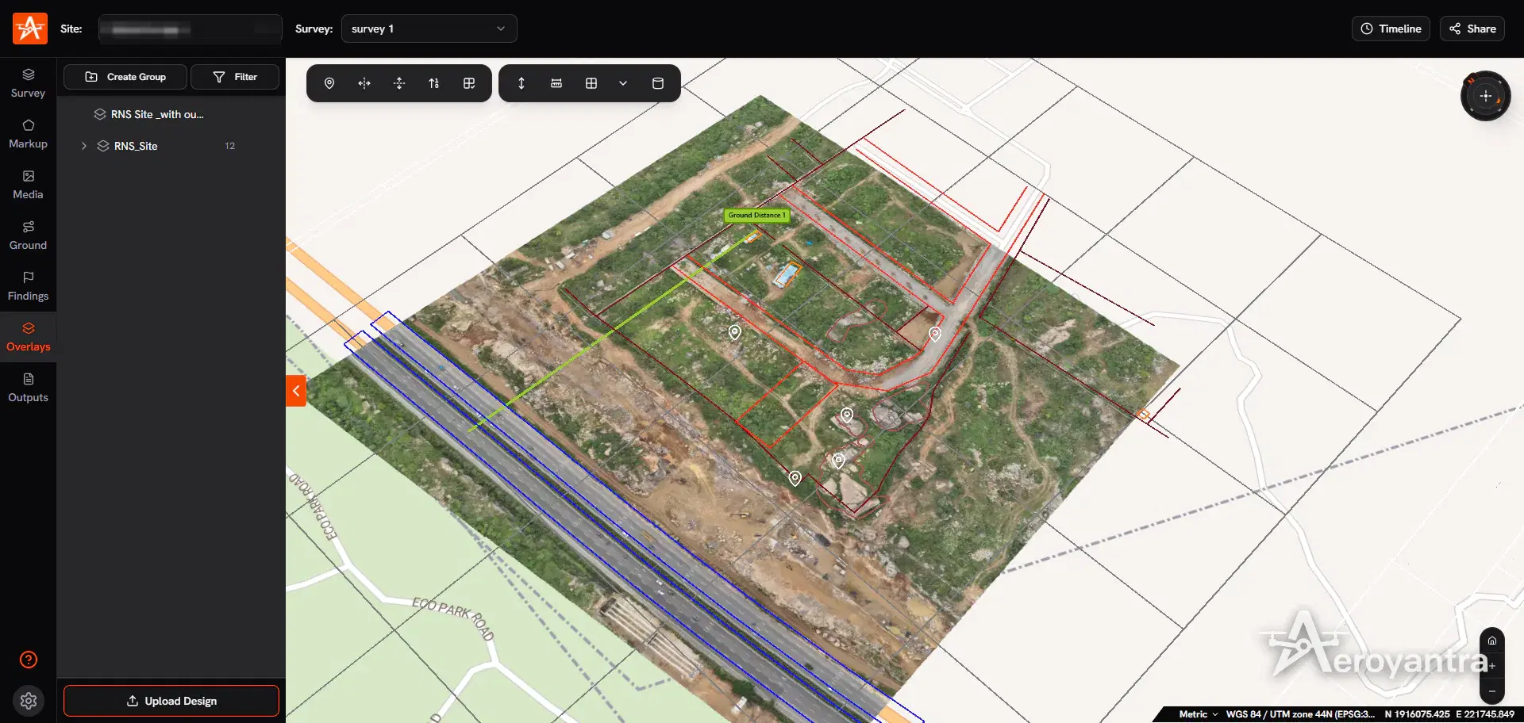Switch to the Ground sidebar tab

point(28,235)
